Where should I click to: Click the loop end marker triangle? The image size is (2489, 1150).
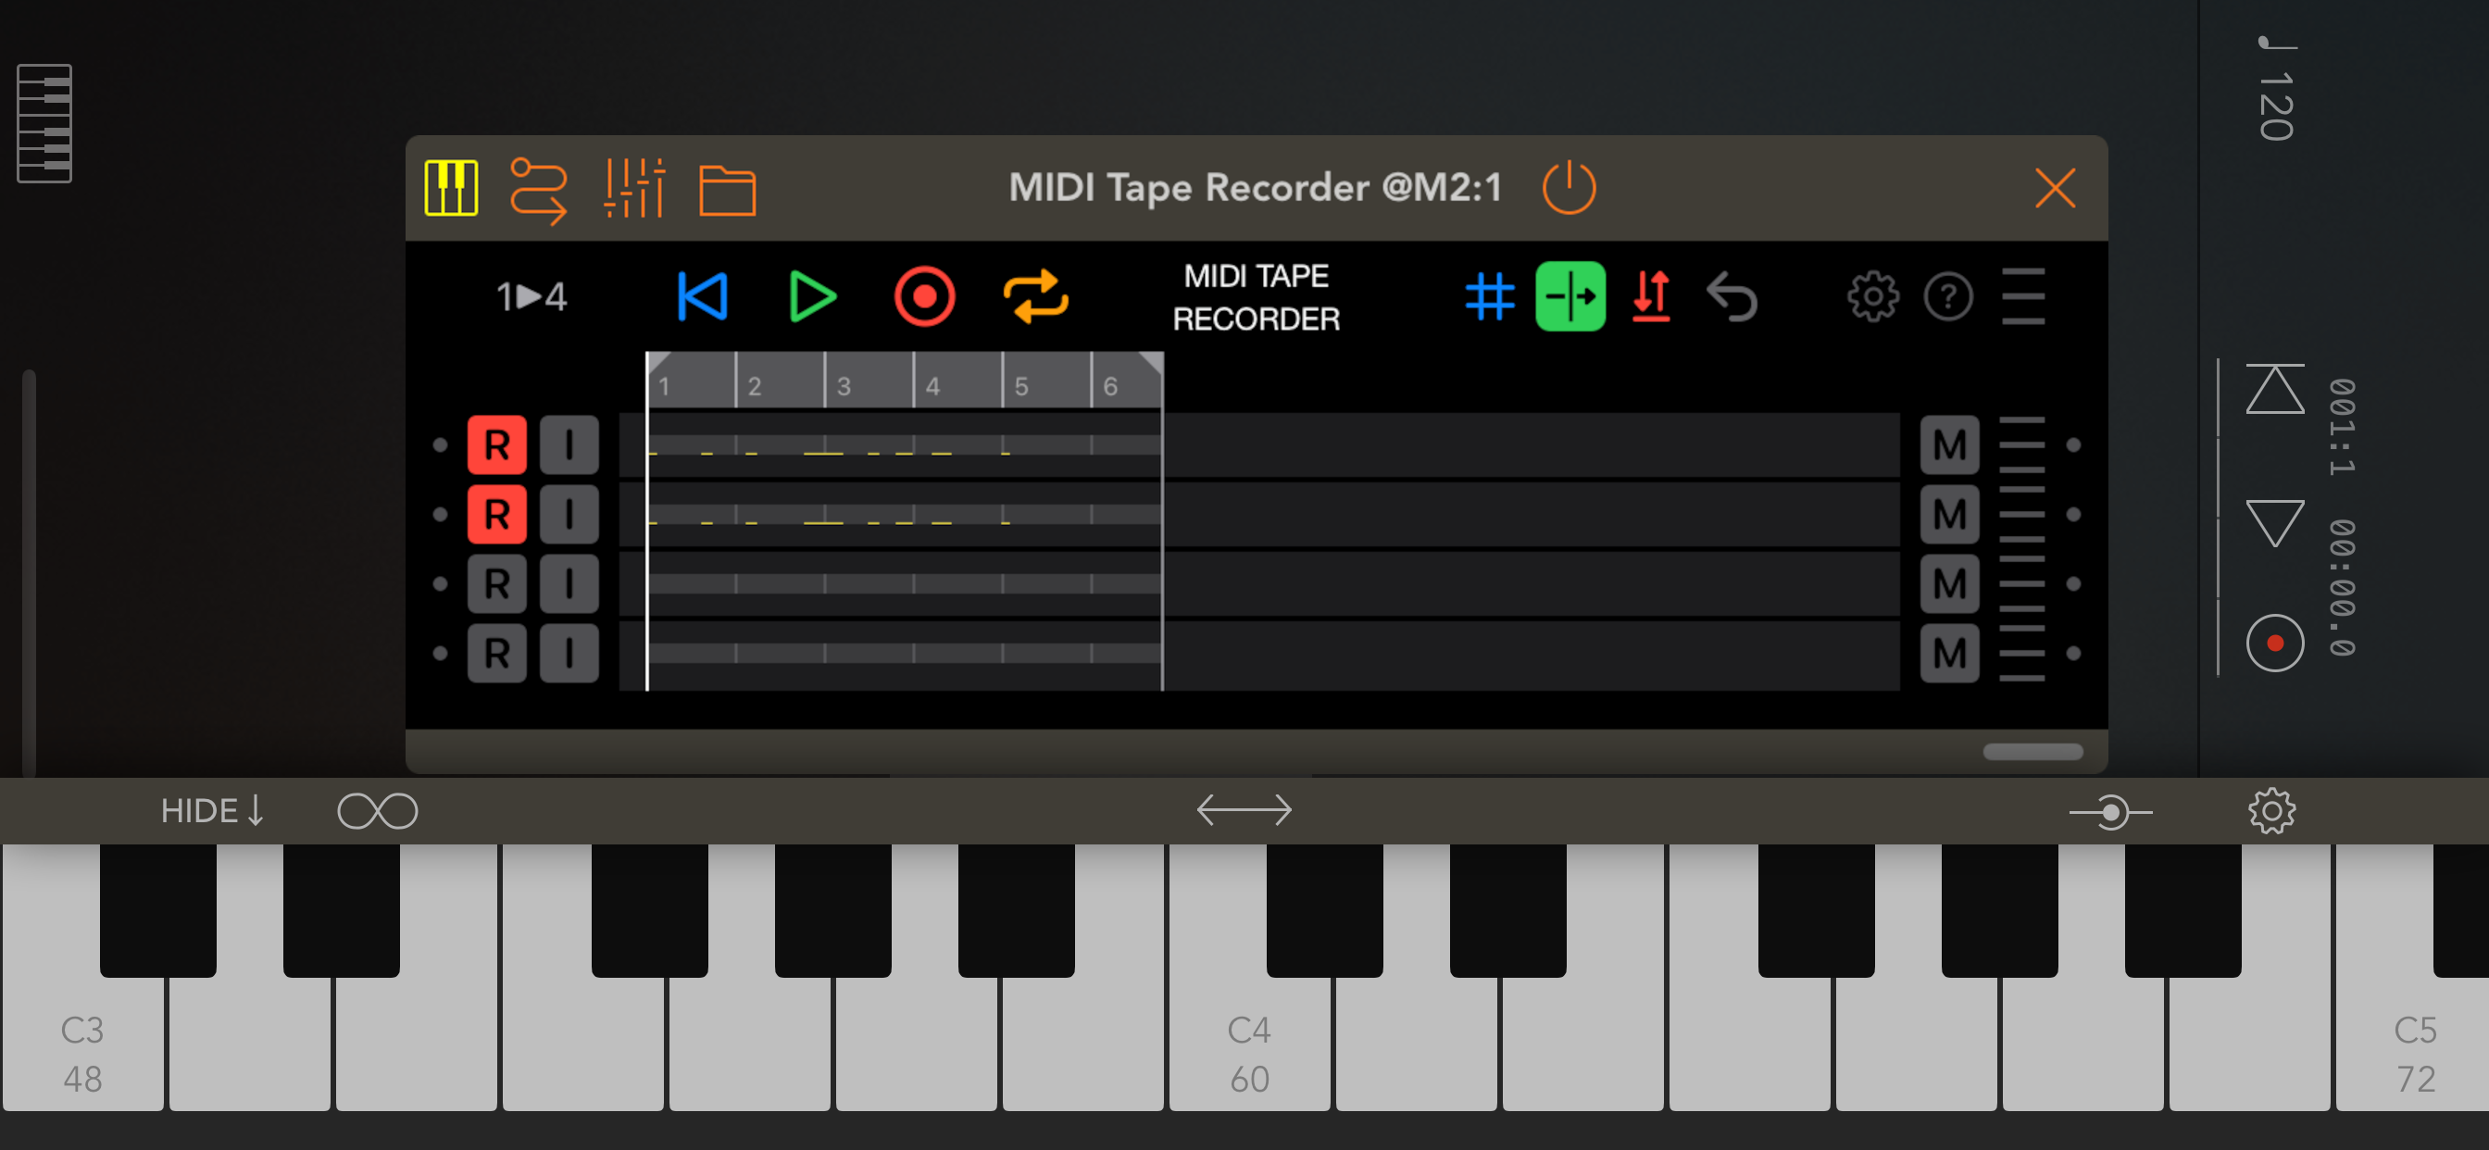pyautogui.click(x=1151, y=363)
